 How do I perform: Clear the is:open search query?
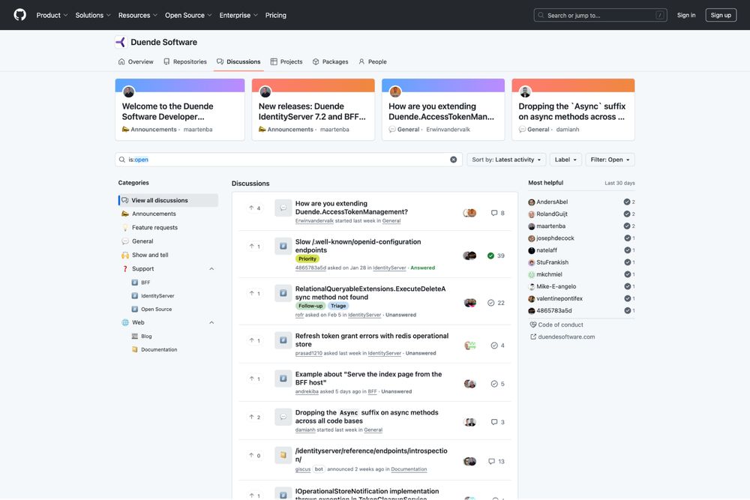coord(454,160)
